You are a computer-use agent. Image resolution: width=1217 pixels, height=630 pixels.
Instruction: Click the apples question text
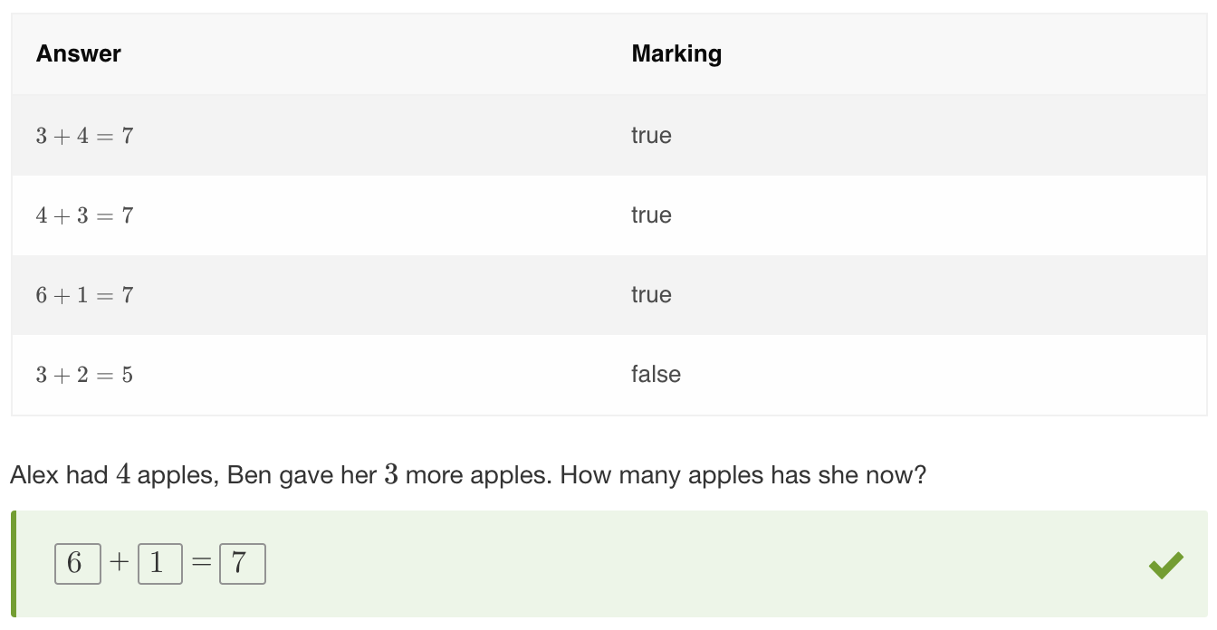[x=468, y=474]
